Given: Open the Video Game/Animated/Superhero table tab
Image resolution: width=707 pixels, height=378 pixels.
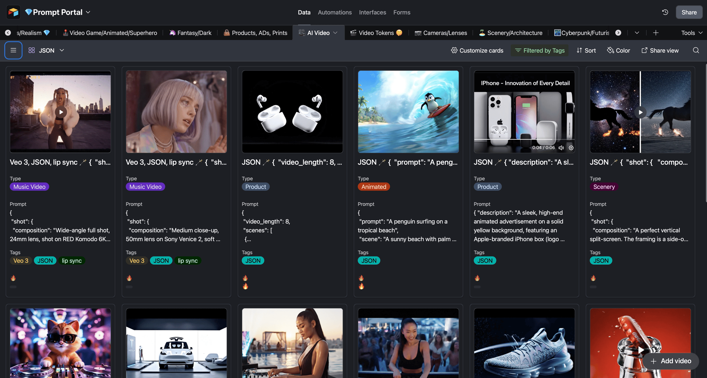Looking at the screenshot, I should tap(110, 33).
